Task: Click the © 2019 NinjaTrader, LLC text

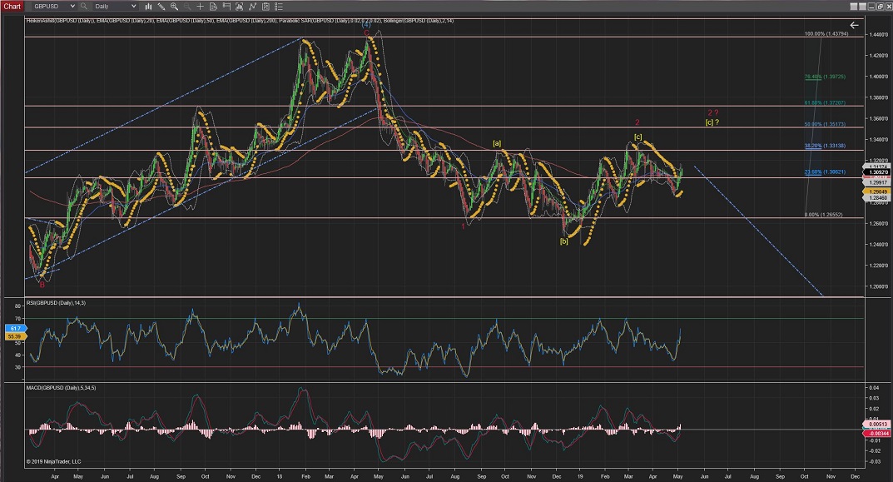Action: coord(53,461)
